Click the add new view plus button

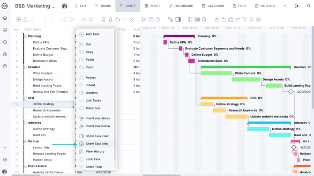pyautogui.click(x=285, y=6)
